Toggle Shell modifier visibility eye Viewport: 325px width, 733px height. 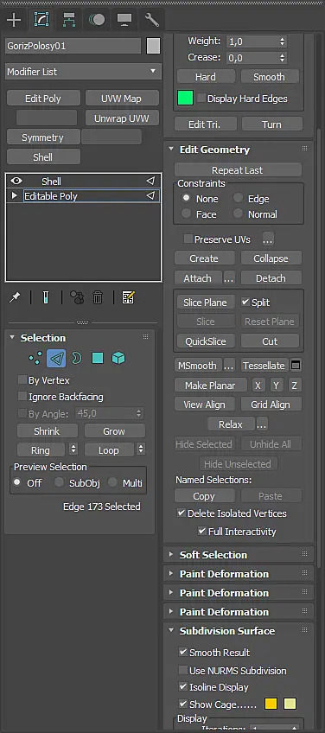16,181
